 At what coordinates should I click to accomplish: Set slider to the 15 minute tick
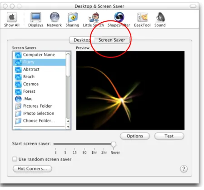coord(75,149)
